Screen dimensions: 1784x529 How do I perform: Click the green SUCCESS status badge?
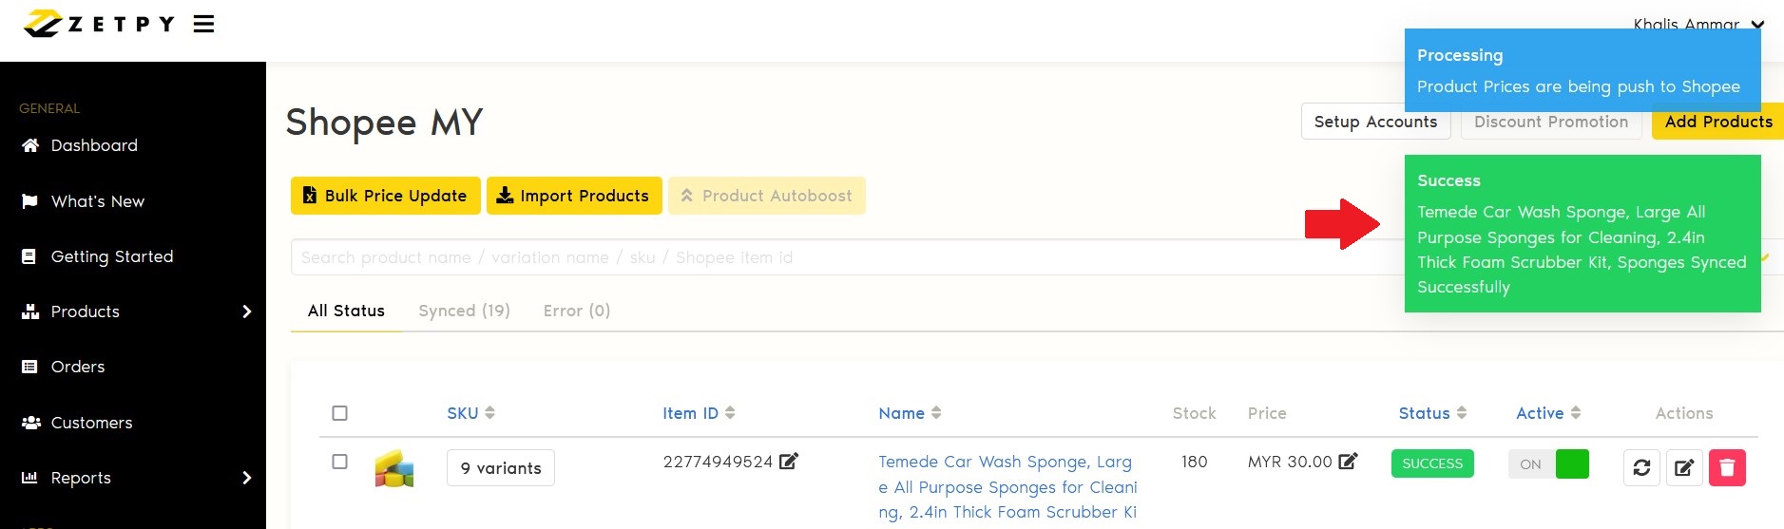pos(1432,463)
